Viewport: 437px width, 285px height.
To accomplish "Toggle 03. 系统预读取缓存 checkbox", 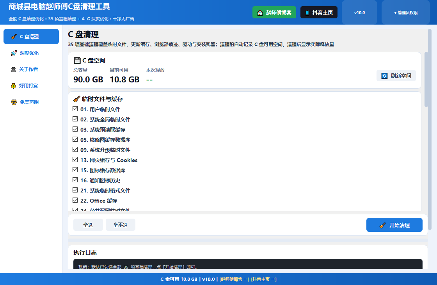I will pyautogui.click(x=75, y=129).
